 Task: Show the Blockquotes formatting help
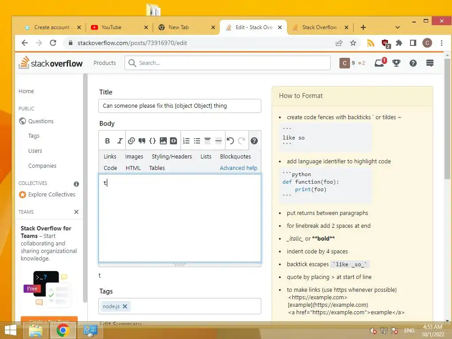235,157
